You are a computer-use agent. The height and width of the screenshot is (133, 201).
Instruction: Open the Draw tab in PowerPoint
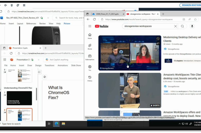tap(30, 65)
